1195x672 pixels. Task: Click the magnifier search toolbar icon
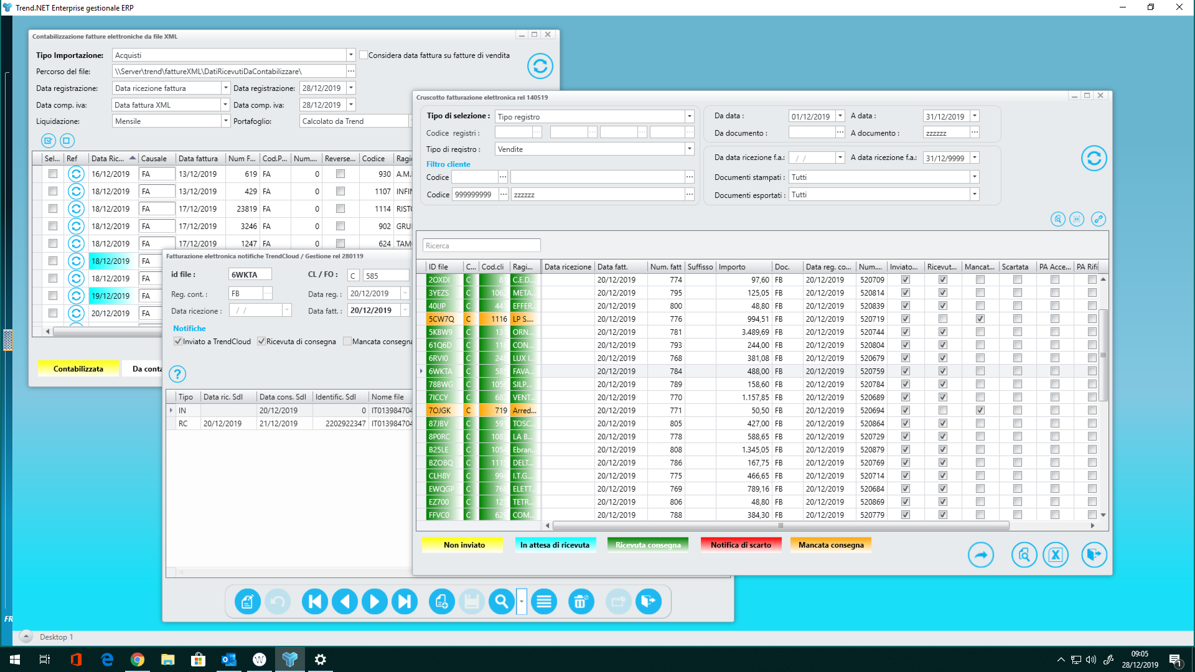pos(501,602)
